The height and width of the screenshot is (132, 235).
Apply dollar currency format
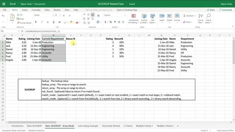[x=105, y=22]
